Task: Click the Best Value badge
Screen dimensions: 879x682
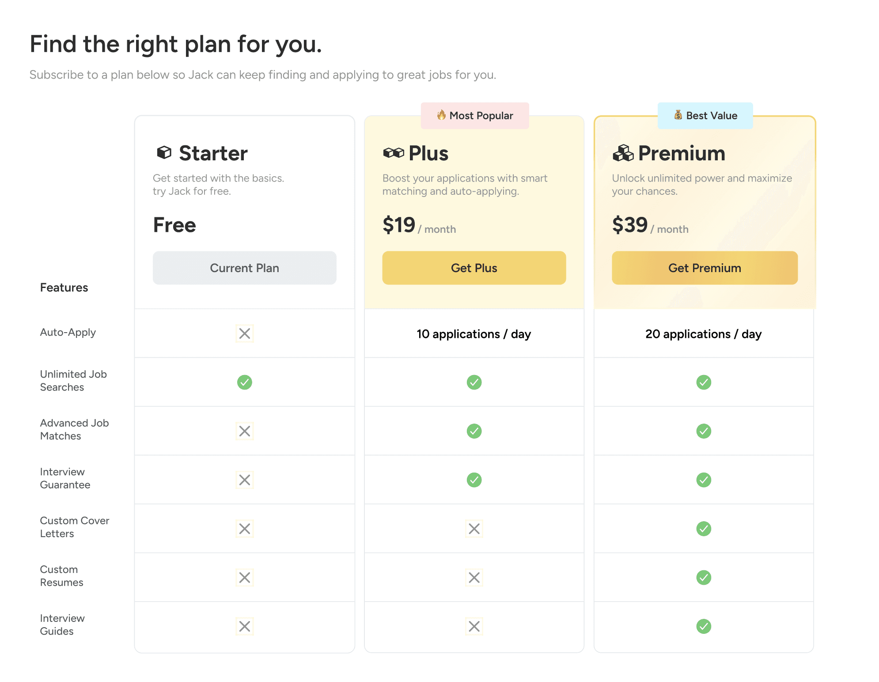Action: (x=705, y=116)
